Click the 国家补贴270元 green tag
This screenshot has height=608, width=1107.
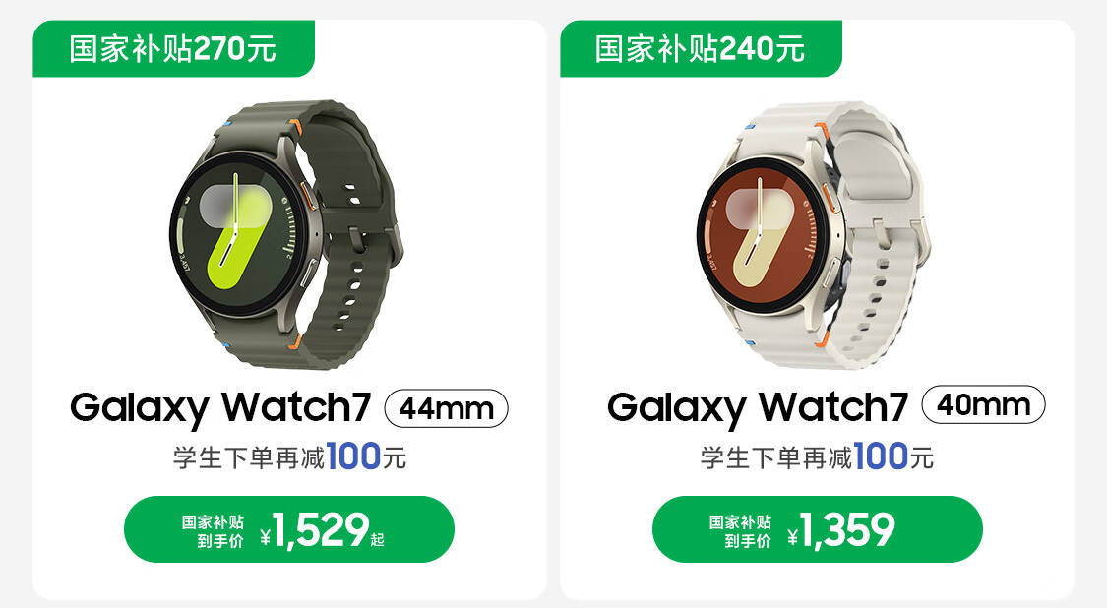pos(173,49)
